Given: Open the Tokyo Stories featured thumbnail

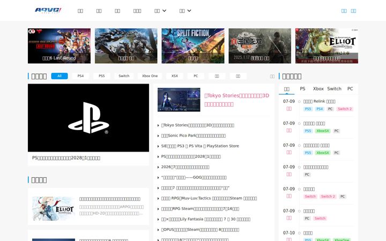Looking at the screenshot, I should 179,100.
